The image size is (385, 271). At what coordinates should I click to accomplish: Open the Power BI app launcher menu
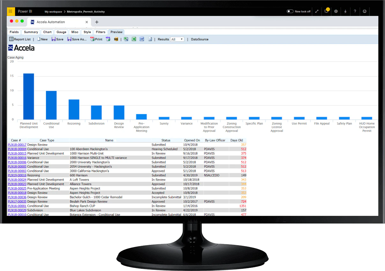[11, 11]
